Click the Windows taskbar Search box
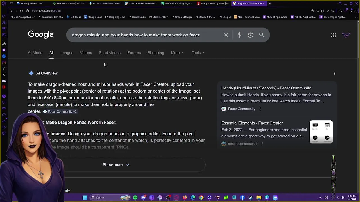The image size is (360, 202). [110, 198]
